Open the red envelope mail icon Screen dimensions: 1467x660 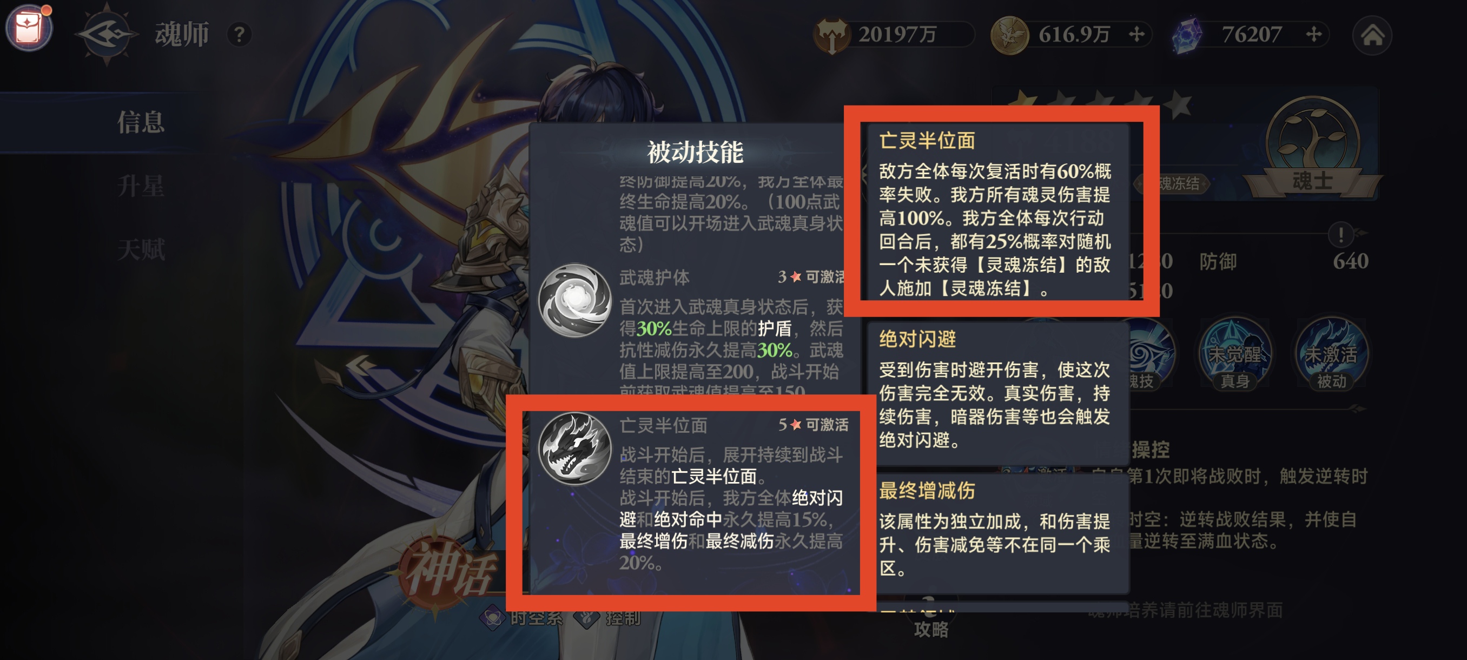[x=29, y=28]
